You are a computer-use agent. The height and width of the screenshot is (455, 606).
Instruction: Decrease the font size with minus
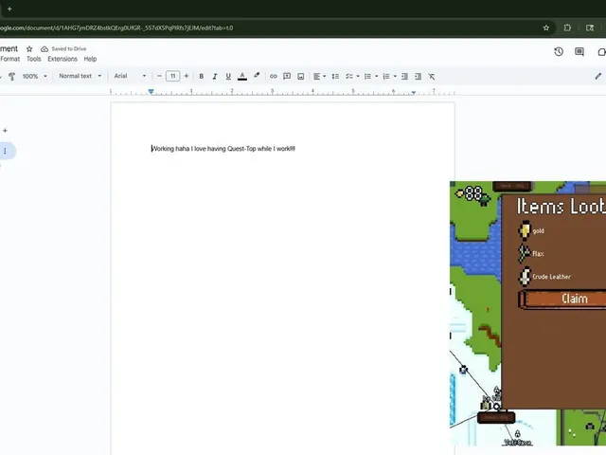159,76
